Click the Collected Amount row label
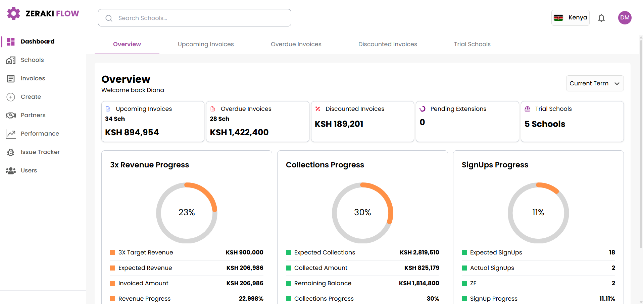643x304 pixels. 321,268
